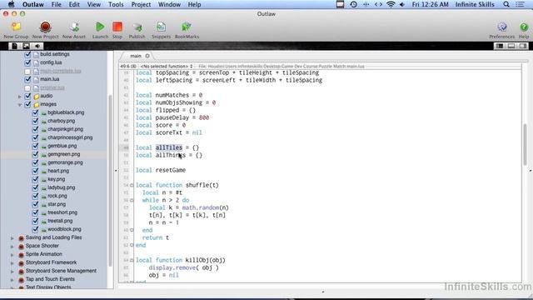This screenshot has height=300, width=533.
Task: Toggle the main.lua checkbox
Action: (27, 79)
